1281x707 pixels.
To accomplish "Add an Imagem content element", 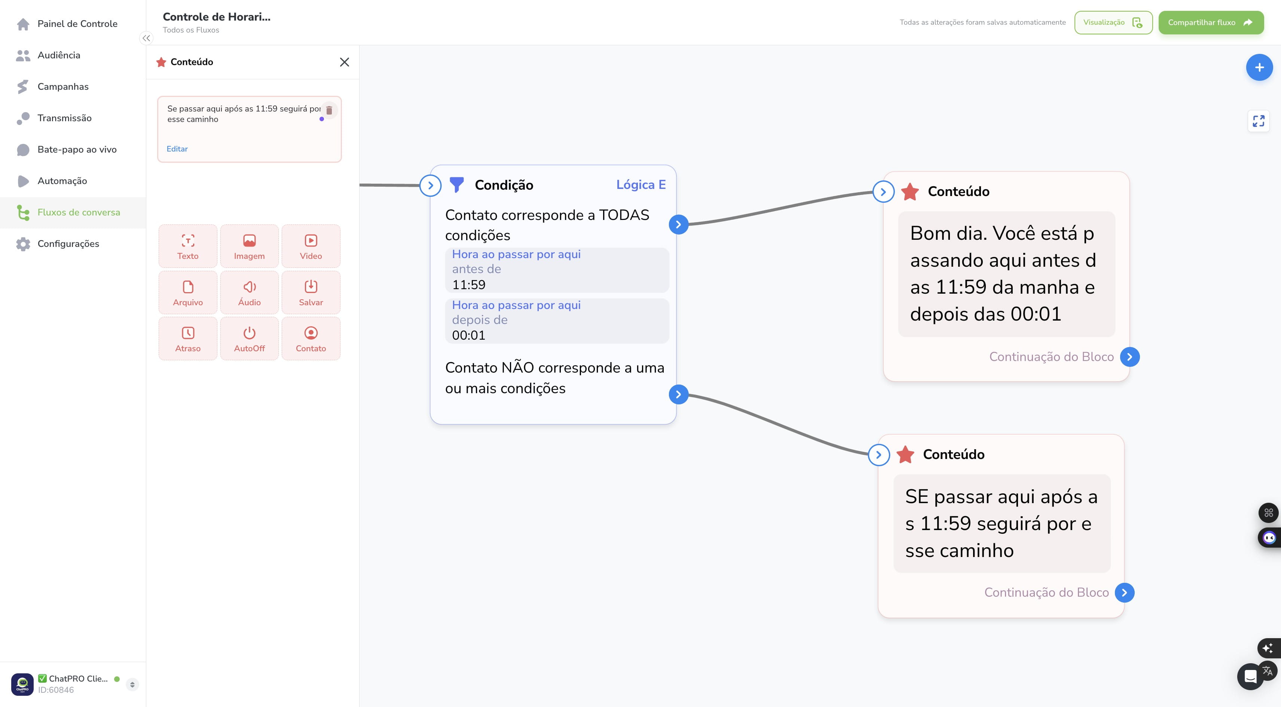I will 250,246.
